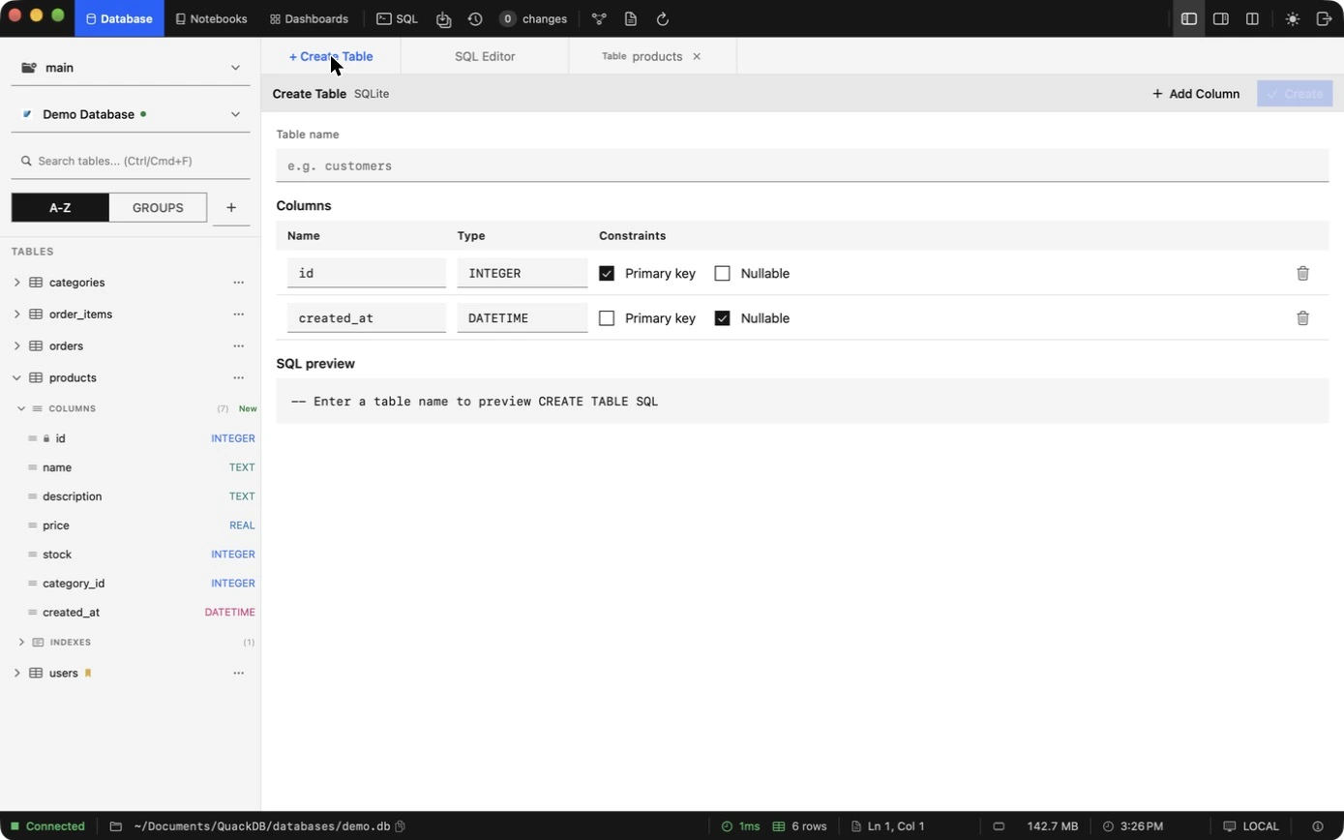Click the plus button beside GROUPS
Viewport: 1344px width, 840px height.
[x=231, y=207]
